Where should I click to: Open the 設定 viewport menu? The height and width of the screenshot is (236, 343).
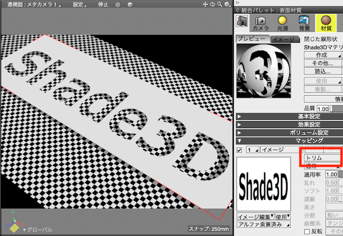(x=79, y=4)
